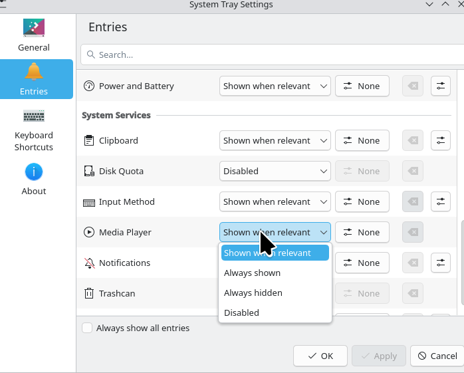464x373 pixels.
Task: Click the Cancel button
Action: pos(437,356)
